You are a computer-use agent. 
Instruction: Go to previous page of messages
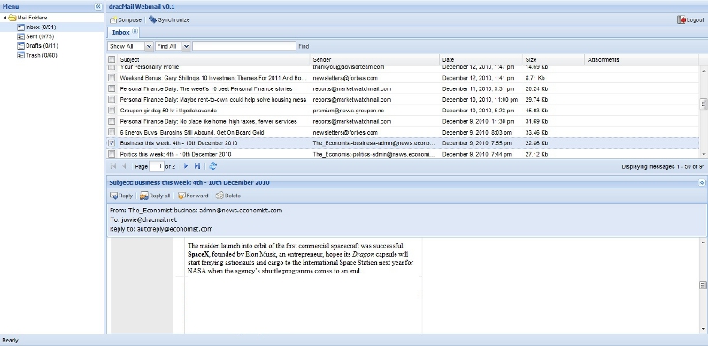coord(124,166)
